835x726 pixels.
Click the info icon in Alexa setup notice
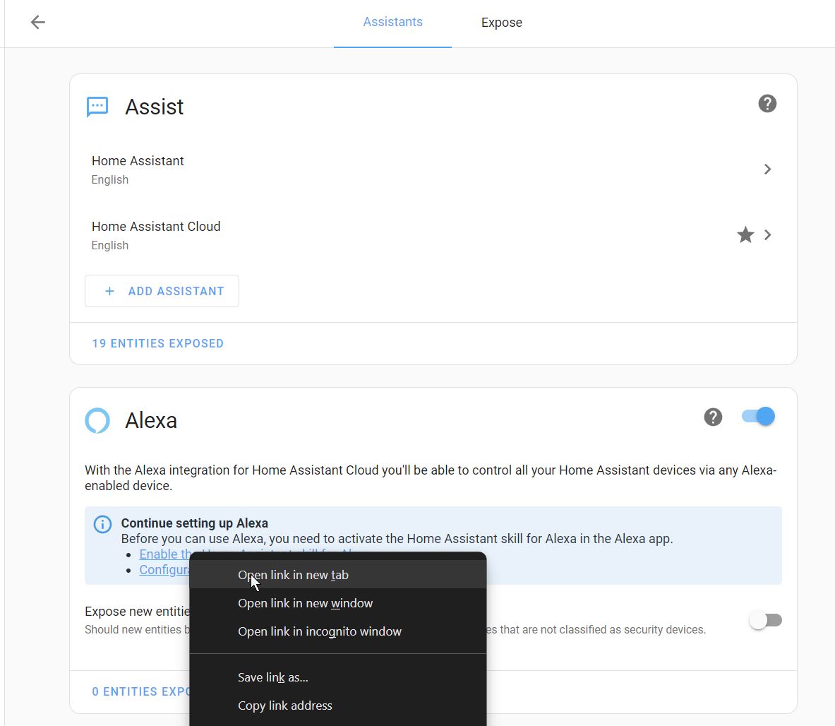[x=103, y=525]
